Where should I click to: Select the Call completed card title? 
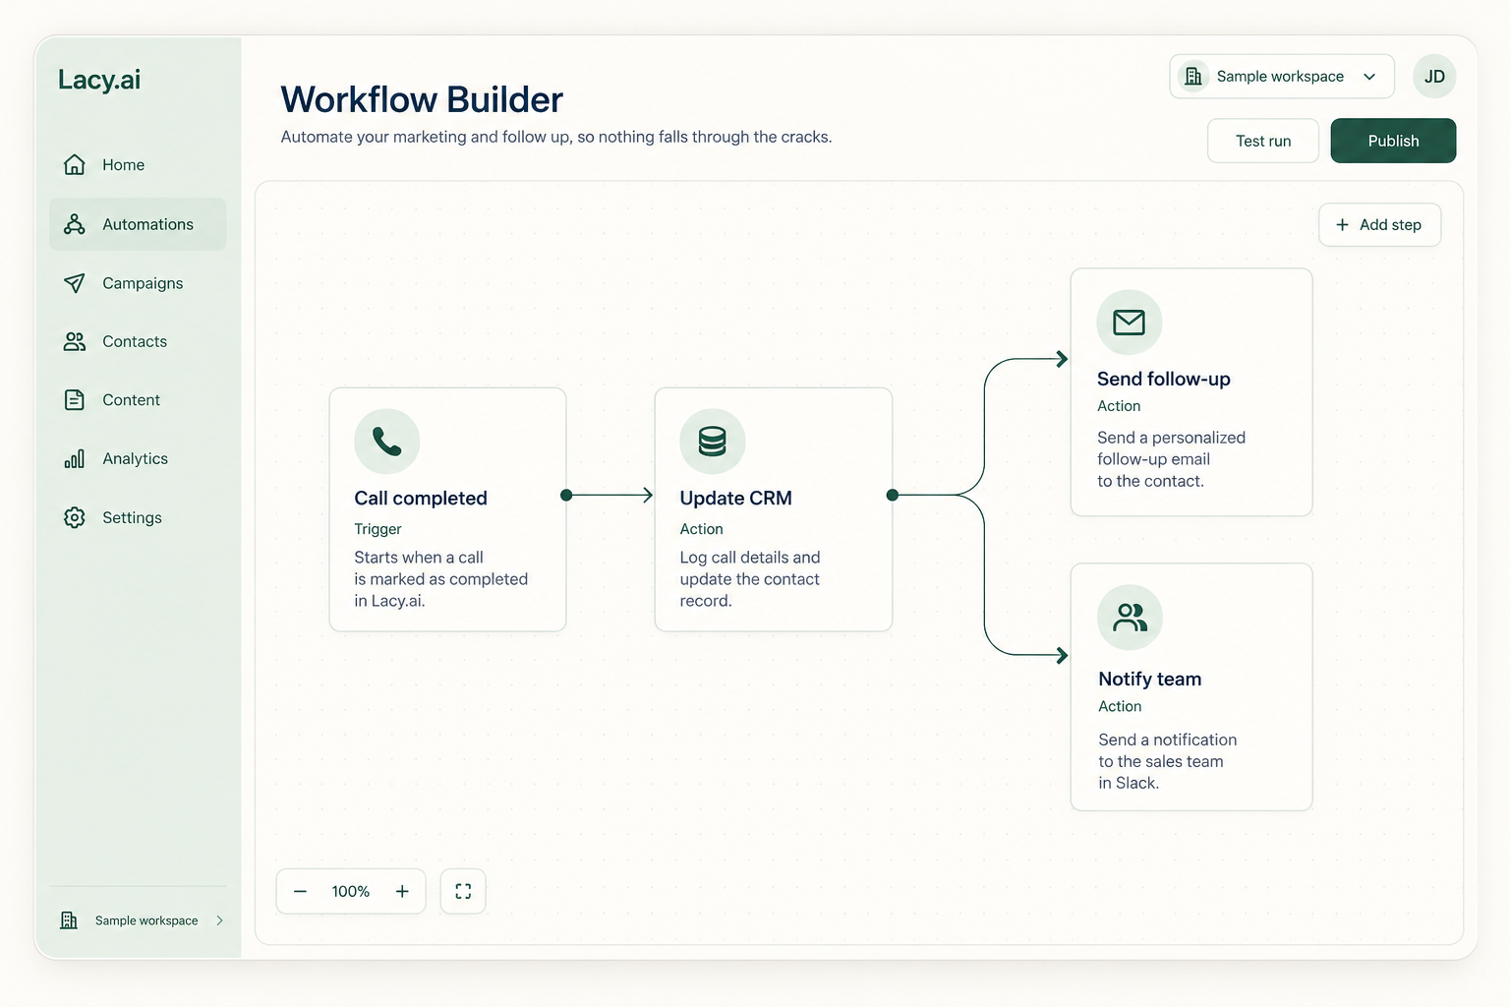421,499
